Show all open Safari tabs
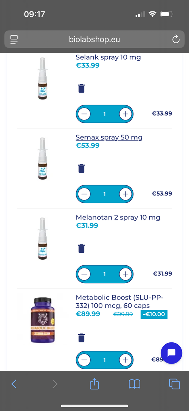189x411 pixels. click(x=174, y=384)
